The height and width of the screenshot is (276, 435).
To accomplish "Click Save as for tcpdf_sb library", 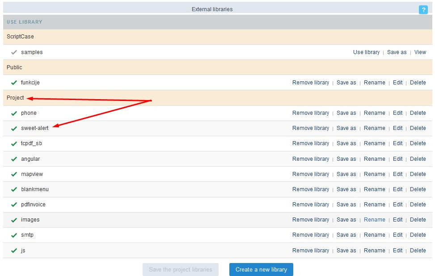I will pos(346,143).
